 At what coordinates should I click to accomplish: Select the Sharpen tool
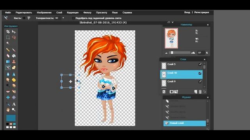pyautogui.click(x=14, y=74)
